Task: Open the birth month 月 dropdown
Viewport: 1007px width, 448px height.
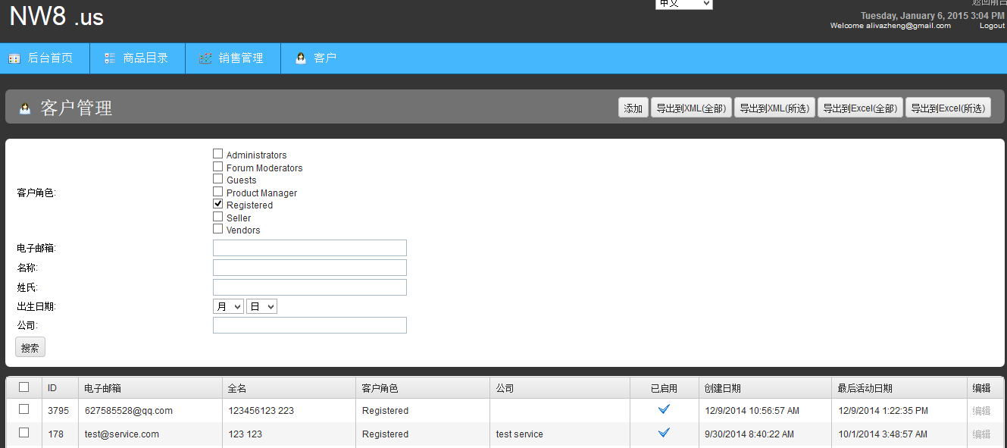Action: point(228,306)
